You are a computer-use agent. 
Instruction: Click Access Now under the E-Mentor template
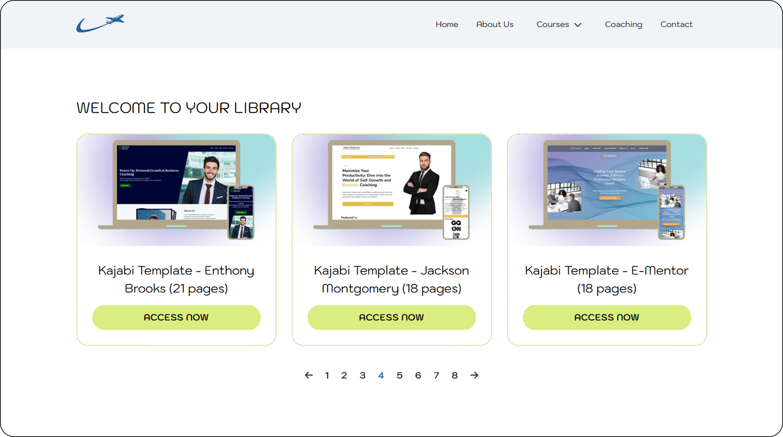click(607, 317)
